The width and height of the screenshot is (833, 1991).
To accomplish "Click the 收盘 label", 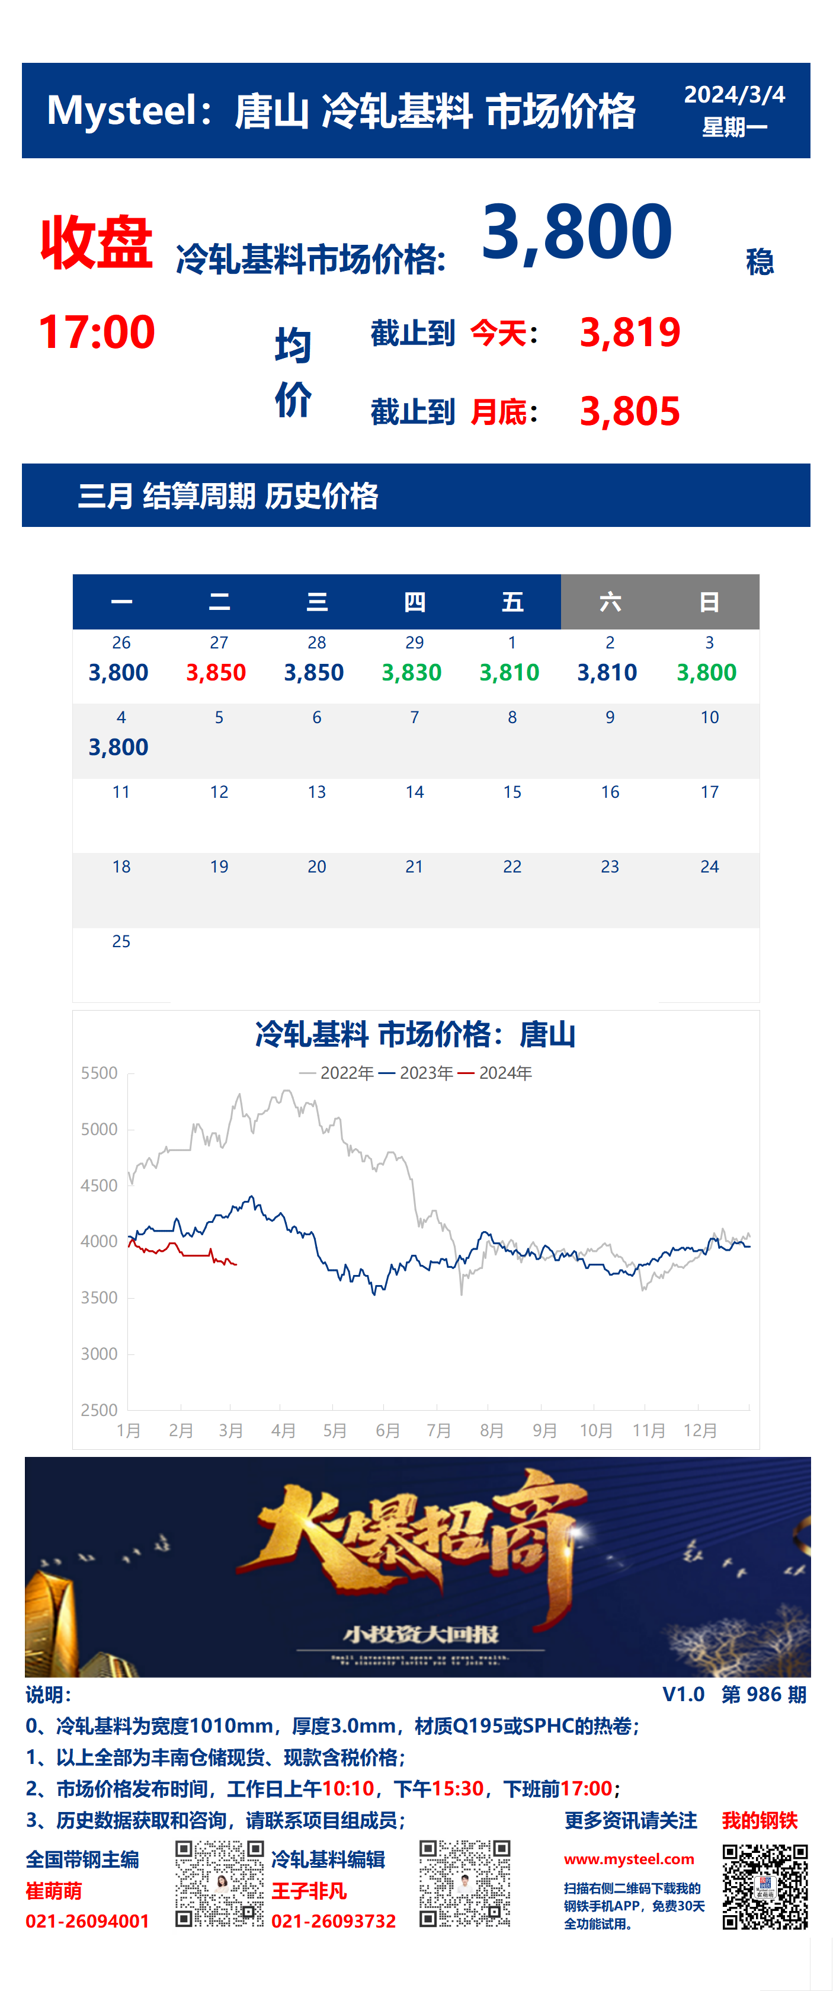I will coord(97,242).
